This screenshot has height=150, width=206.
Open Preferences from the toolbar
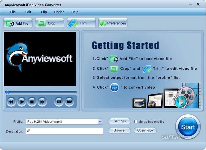tap(113, 23)
